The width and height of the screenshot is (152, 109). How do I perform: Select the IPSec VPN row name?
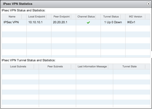pyautogui.click(x=11, y=22)
